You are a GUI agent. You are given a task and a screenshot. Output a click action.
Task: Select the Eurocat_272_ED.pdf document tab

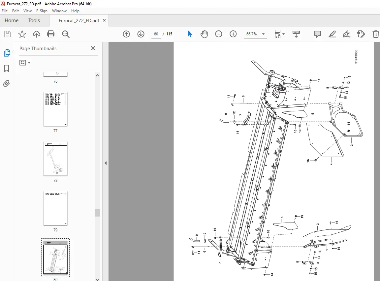[x=79, y=20]
